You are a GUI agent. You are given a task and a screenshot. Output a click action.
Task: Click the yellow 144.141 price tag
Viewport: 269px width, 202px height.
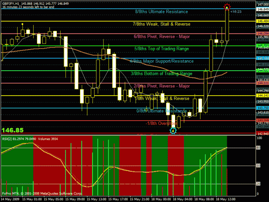coord(263,96)
